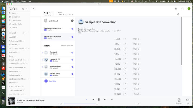This screenshot has width=193, height=108.
Task: Open bookmarks icon in top bar
Action: point(176,9)
